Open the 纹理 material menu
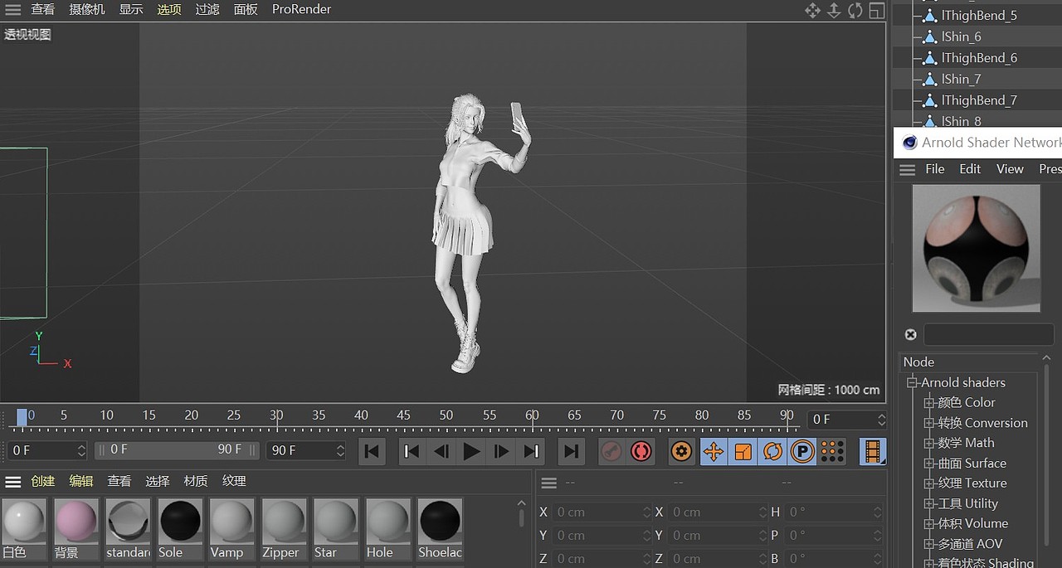 [x=234, y=481]
